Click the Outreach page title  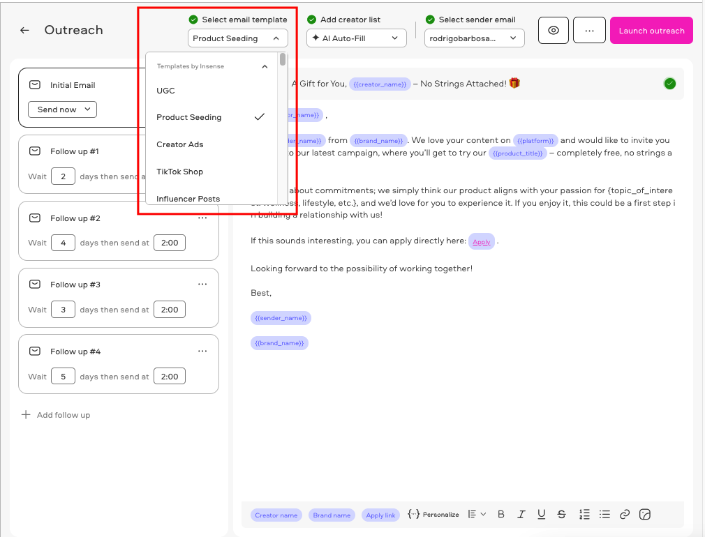tap(74, 30)
